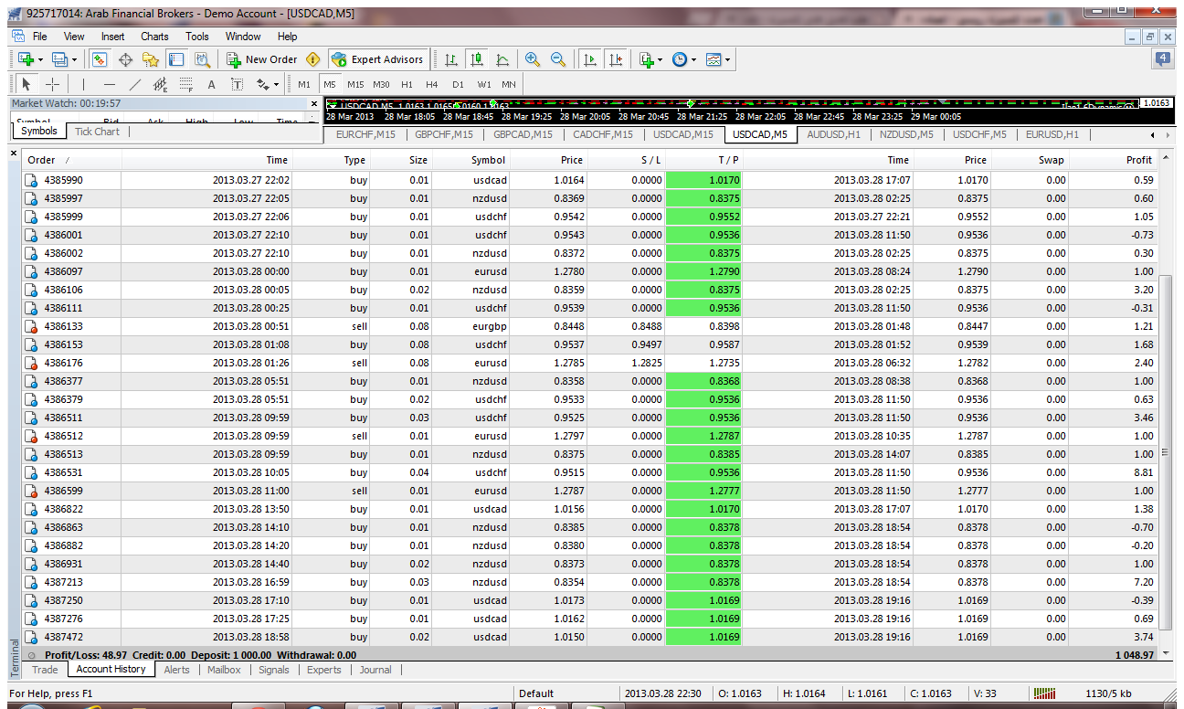1184x709 pixels.
Task: Toggle the Auto Scroll chart icon
Action: [590, 59]
